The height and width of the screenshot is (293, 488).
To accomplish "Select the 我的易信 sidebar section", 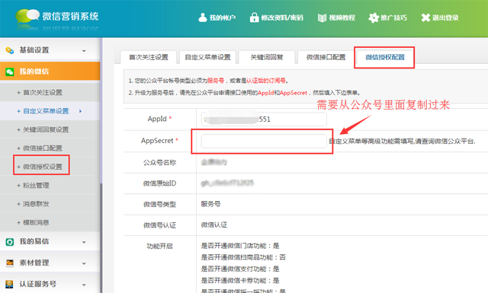I will (50, 242).
